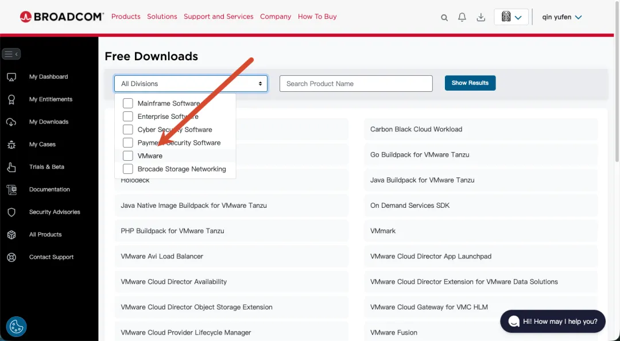The height and width of the screenshot is (341, 620).
Task: Go to My Dashboard
Action: [49, 77]
